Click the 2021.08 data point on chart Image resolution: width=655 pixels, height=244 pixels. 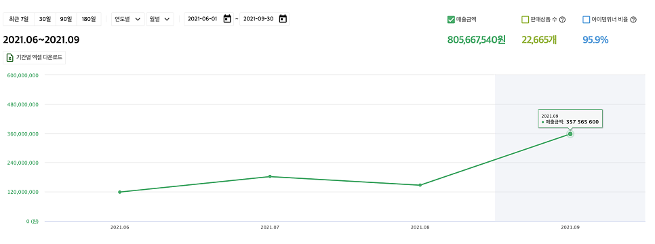(420, 185)
